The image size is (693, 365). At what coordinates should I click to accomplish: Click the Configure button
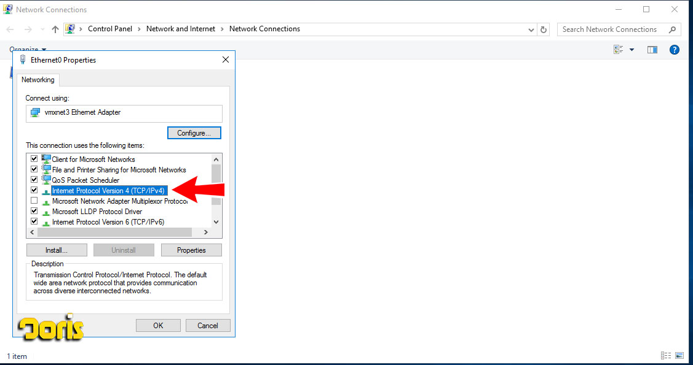(x=194, y=133)
